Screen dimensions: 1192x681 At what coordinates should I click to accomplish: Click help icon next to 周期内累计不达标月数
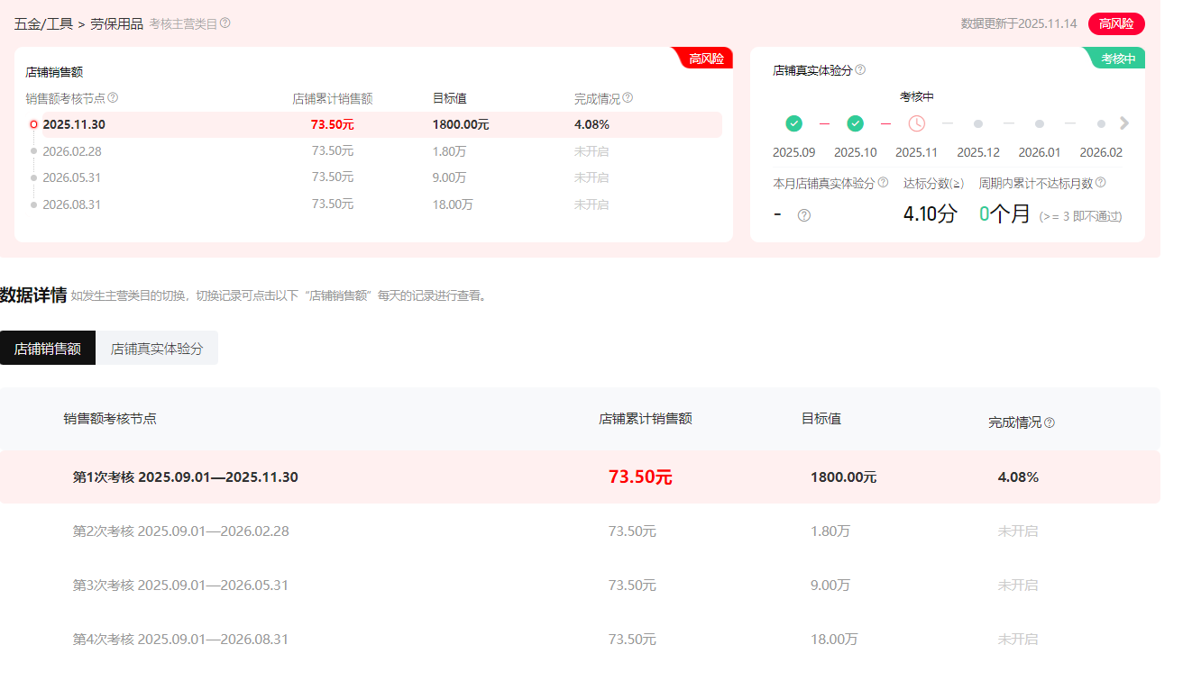coord(1100,183)
